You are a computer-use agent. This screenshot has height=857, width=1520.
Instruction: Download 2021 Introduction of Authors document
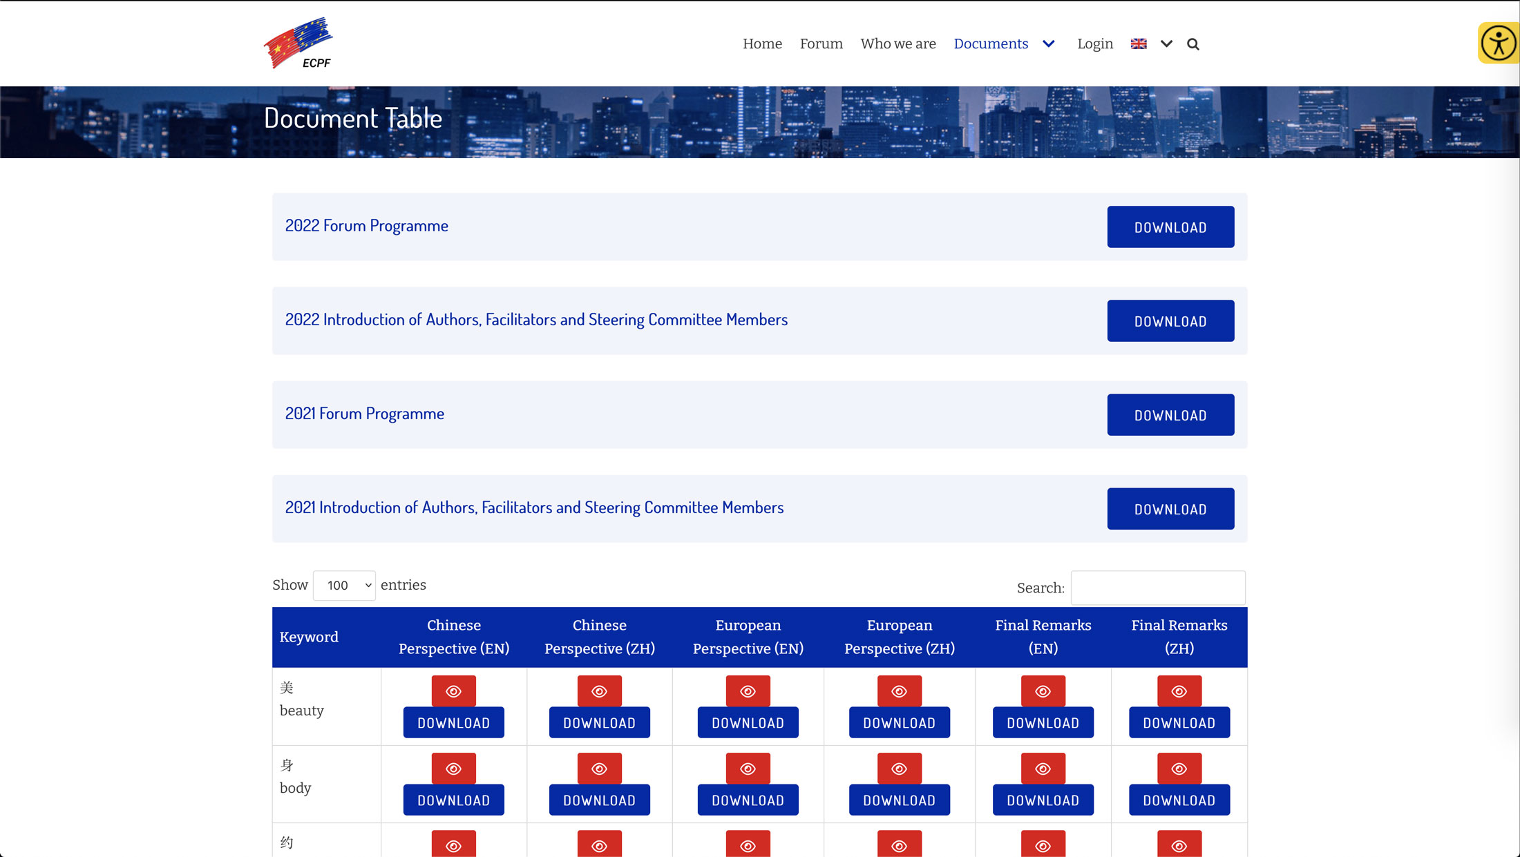pyautogui.click(x=1170, y=508)
